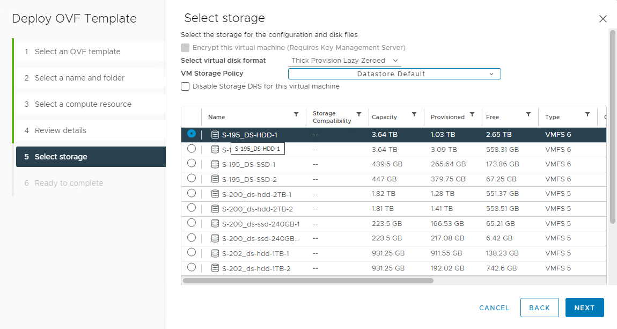Click datastore icon for S-195_DS-SSD-1
The width and height of the screenshot is (617, 329).
tap(215, 164)
